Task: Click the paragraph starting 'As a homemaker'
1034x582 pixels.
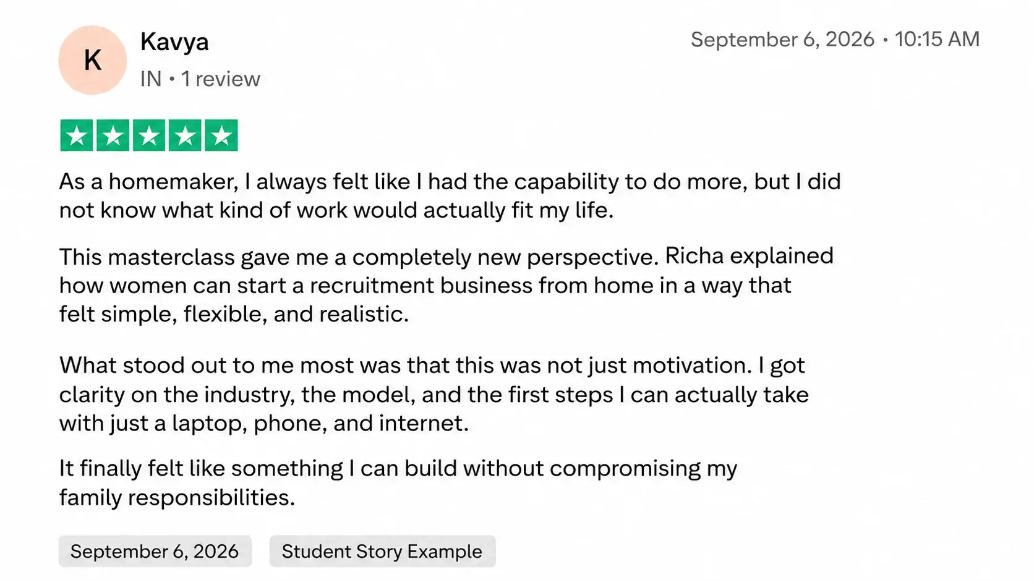Action: pyautogui.click(x=450, y=195)
